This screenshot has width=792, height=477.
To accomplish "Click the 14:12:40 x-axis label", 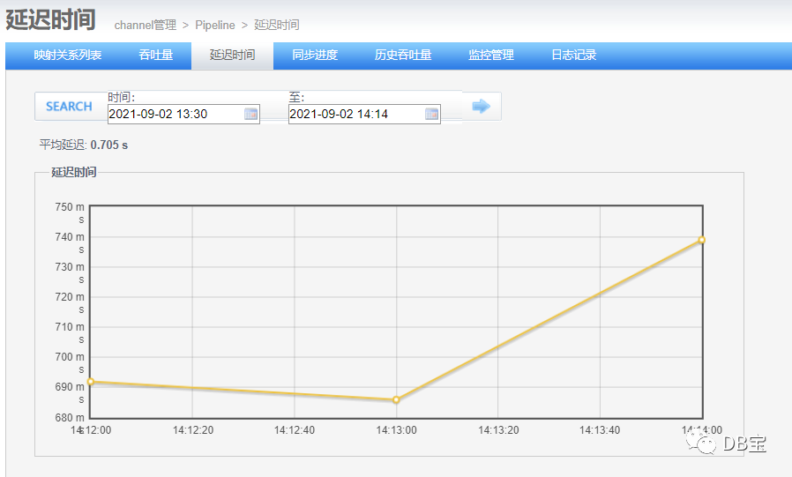I will click(x=295, y=430).
